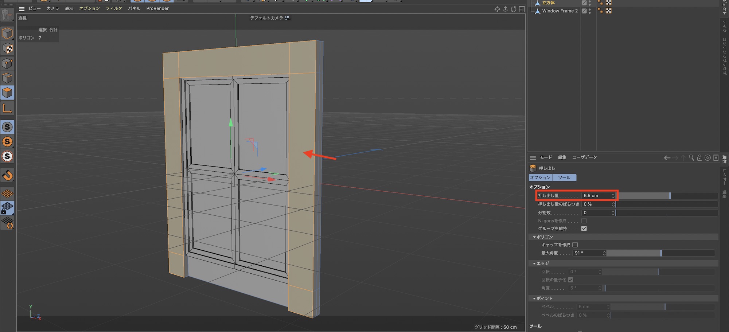The image size is (729, 332).
Task: Toggle the locked workplane grid icon
Action: [7, 208]
